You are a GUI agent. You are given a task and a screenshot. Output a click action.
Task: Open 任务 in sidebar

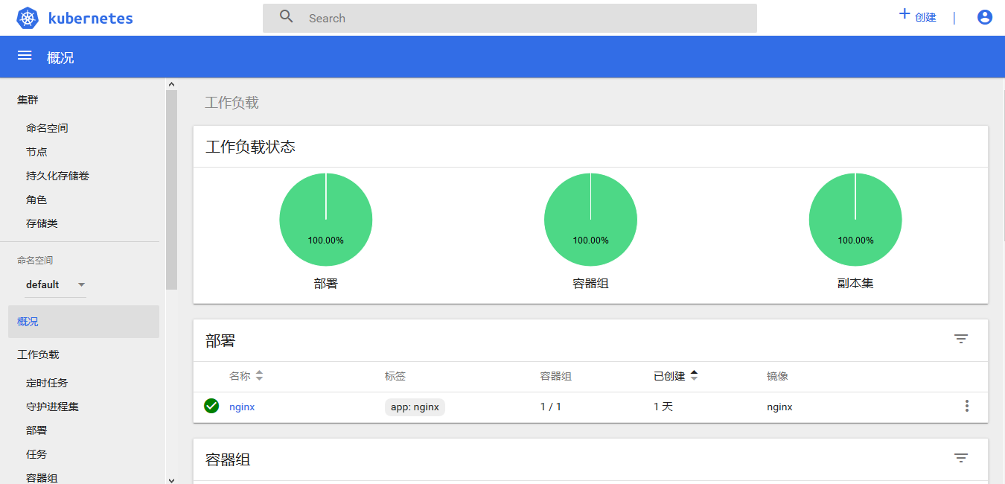[36, 454]
